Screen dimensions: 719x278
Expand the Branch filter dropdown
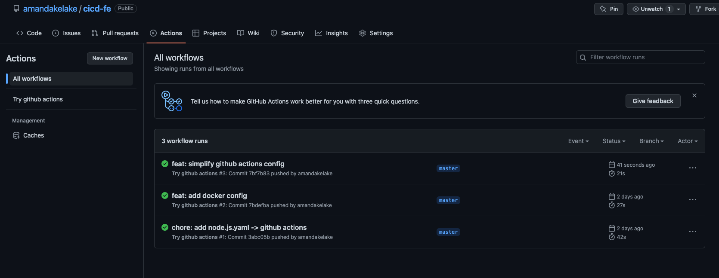tap(651, 141)
